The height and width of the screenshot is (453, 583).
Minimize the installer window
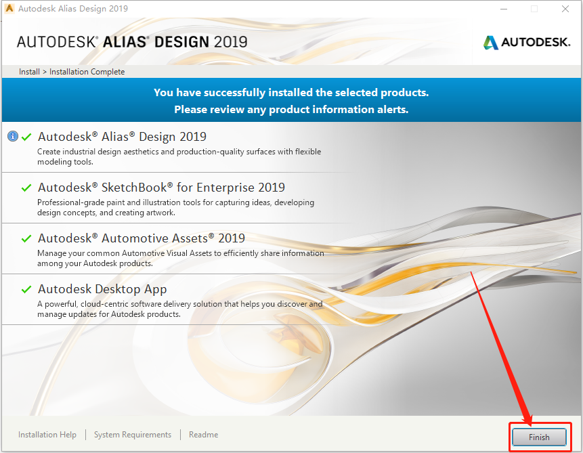click(x=504, y=9)
